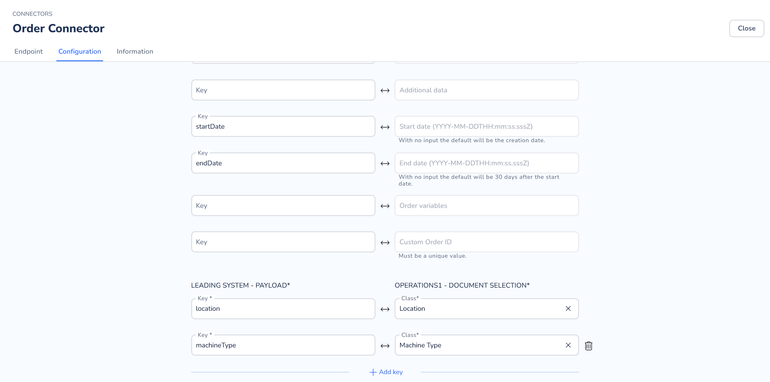
Task: Click the End date placeholder field
Action: click(x=486, y=163)
